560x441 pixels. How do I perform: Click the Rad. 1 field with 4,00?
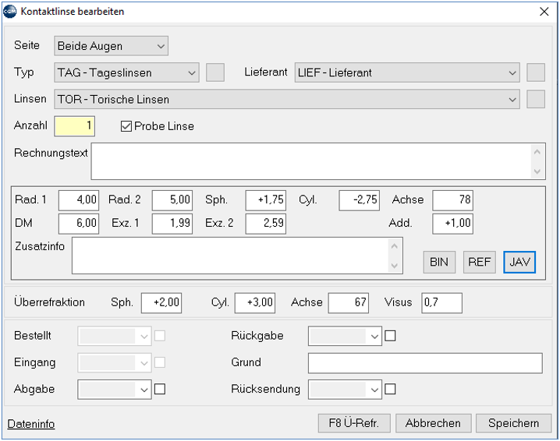coord(79,199)
